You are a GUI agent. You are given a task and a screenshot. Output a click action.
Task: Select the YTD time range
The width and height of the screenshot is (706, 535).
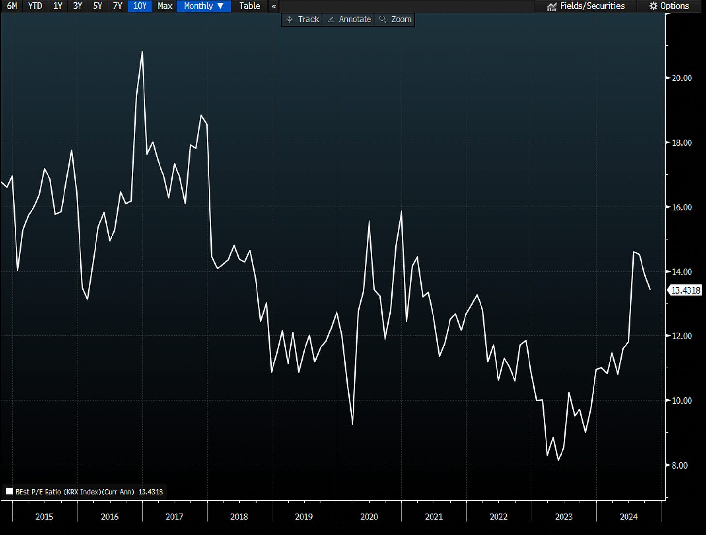(35, 6)
